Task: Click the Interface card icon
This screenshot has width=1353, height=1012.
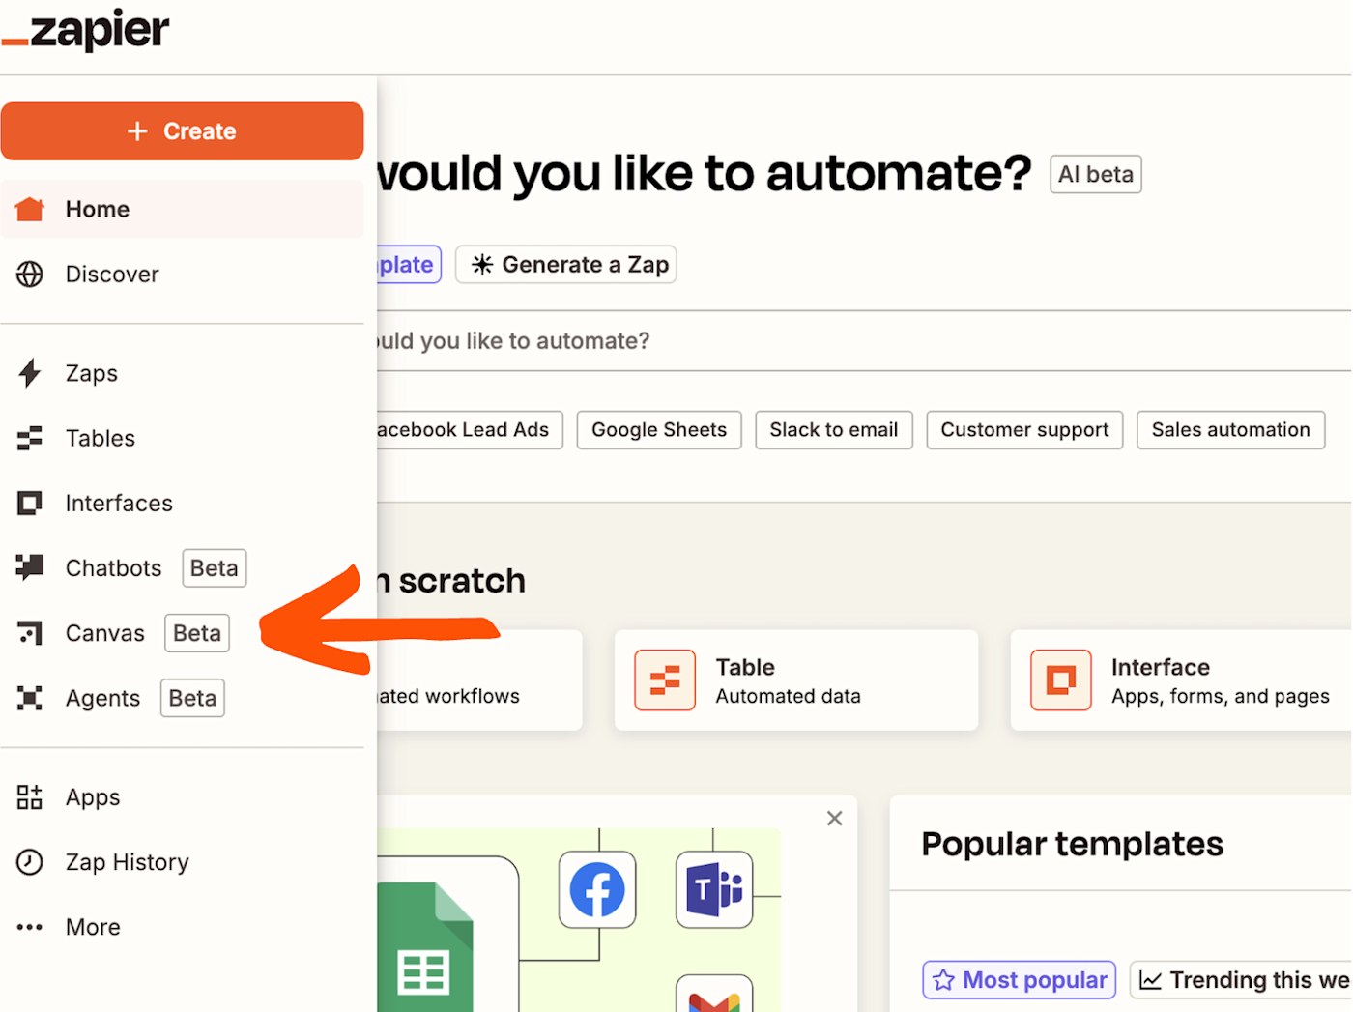Action: point(1061,680)
